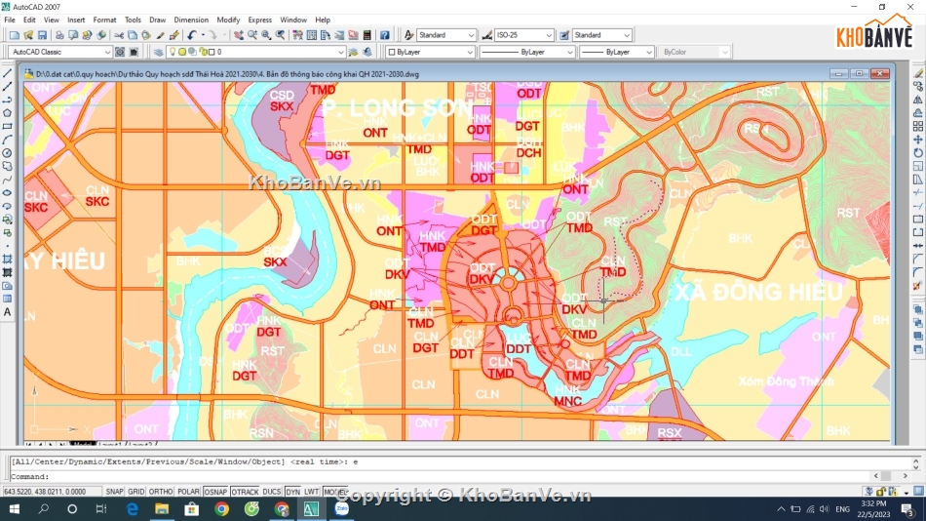Select the Ellipse draw tool
The width and height of the screenshot is (926, 521).
coord(7,193)
